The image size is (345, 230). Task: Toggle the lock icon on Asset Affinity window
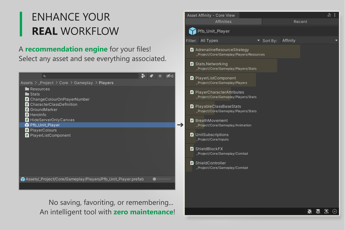[329, 15]
